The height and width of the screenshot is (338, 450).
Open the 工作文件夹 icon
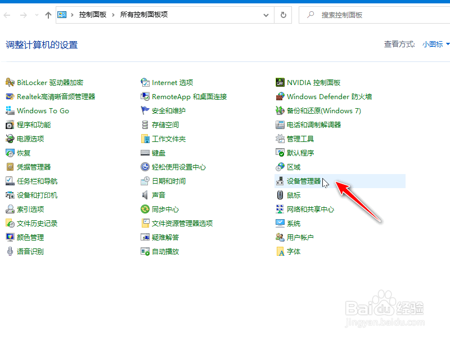coord(145,139)
